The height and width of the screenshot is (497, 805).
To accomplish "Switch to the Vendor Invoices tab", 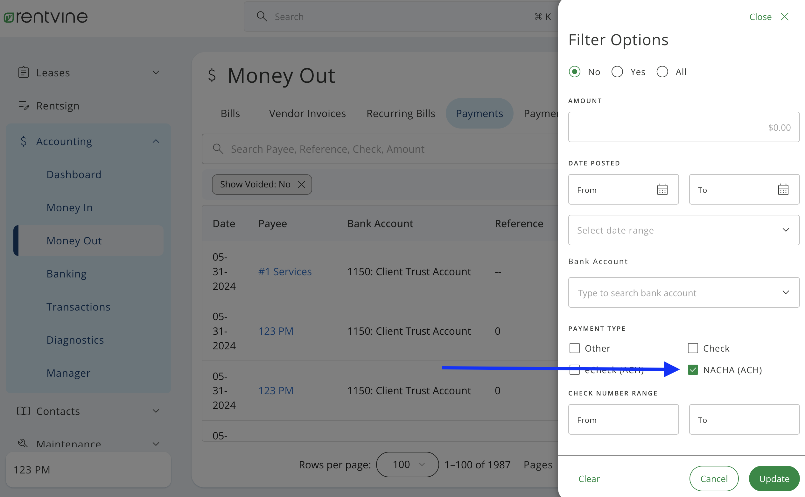I will point(307,113).
